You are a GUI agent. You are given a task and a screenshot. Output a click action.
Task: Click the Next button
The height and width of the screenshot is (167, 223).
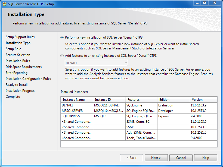[x=156, y=158]
